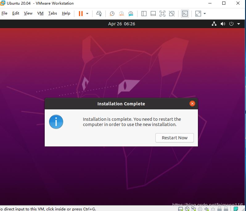Close the Installation Complete dialog
This screenshot has width=246, height=211.
coord(192,103)
